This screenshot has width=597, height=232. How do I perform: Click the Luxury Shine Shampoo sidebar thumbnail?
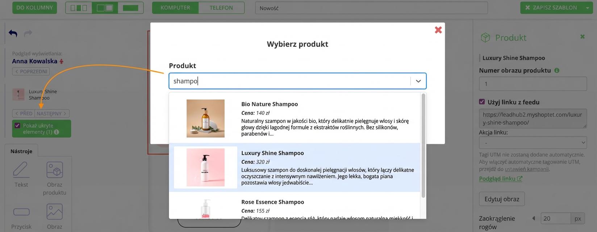18,95
